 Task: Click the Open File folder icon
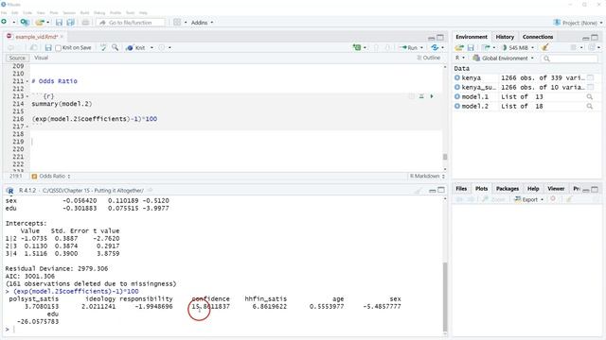click(x=40, y=23)
